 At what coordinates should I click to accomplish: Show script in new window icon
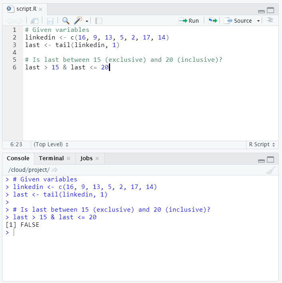pos(34,21)
